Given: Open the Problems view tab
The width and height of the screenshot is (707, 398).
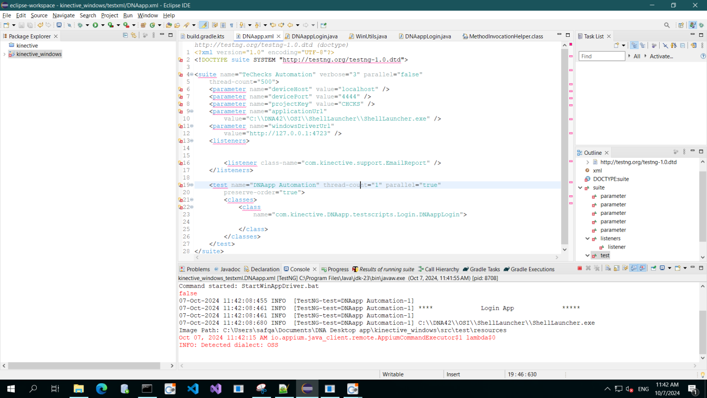Looking at the screenshot, I should (198, 269).
